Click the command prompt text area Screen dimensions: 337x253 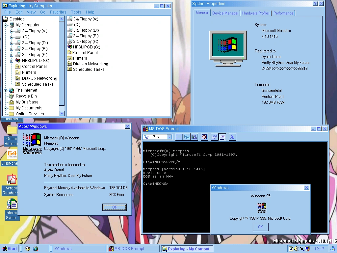point(235,187)
